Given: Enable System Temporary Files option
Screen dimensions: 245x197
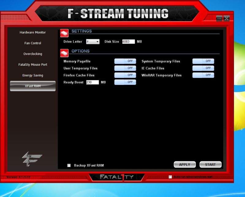Looking at the screenshot, I should (203, 61).
